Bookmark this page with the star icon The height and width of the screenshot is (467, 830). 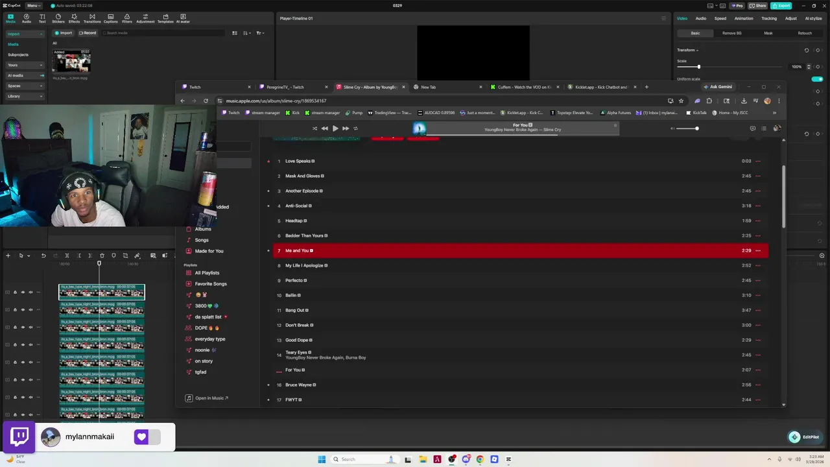point(681,101)
